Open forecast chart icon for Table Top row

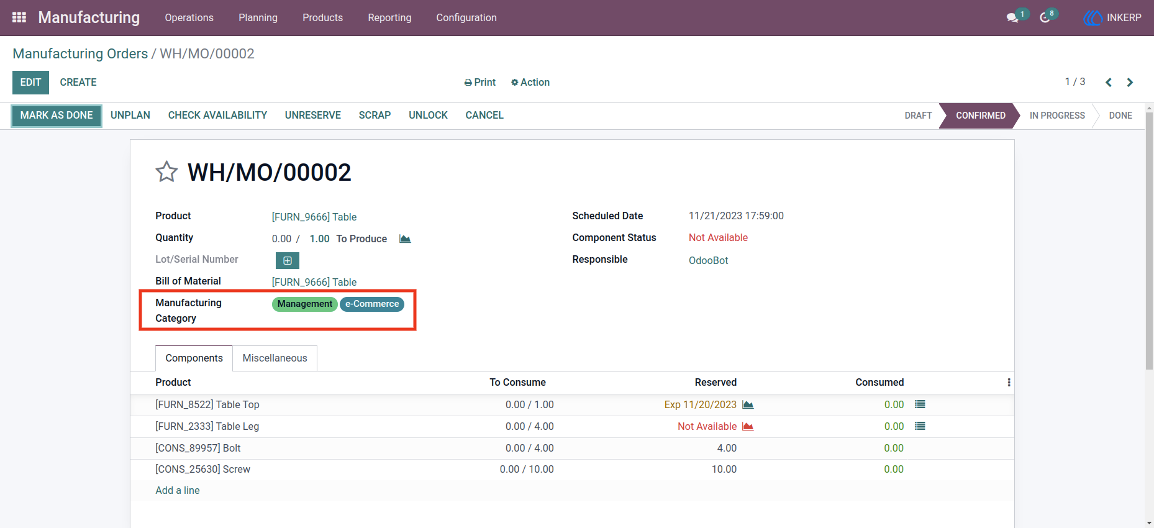[x=748, y=404]
